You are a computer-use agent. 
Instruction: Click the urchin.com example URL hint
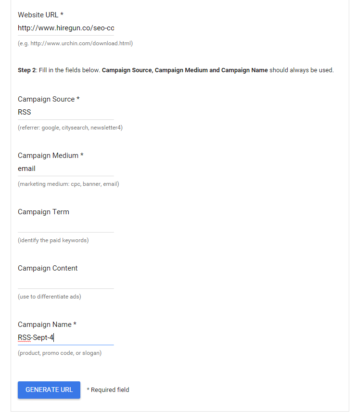coord(76,43)
